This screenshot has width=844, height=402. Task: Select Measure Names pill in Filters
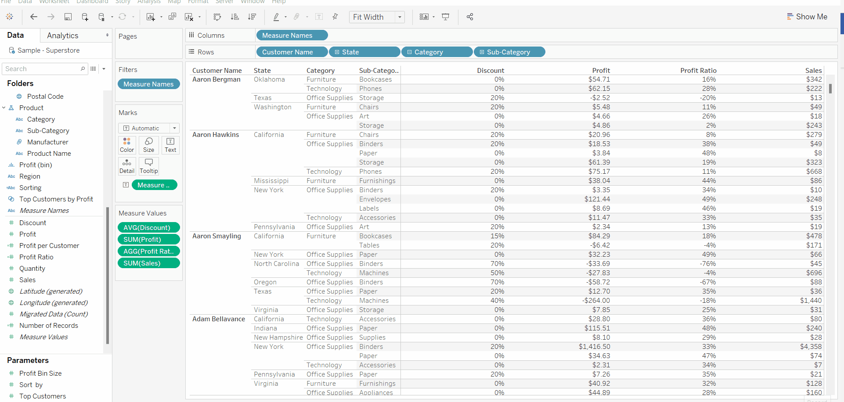click(149, 84)
